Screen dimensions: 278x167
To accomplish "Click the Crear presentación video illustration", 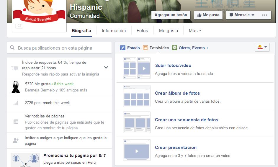I will coord(137,150).
